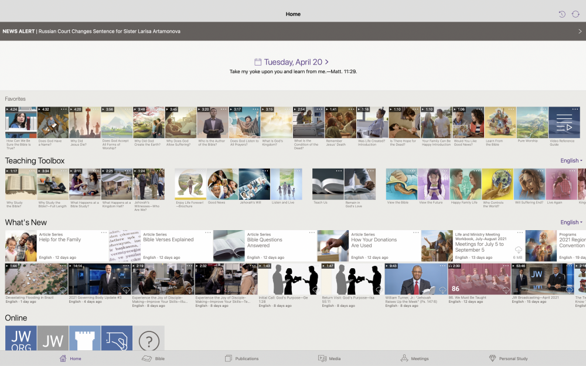Open the gray JW Broadcasting icon under Online
The image size is (586, 366).
click(x=53, y=339)
